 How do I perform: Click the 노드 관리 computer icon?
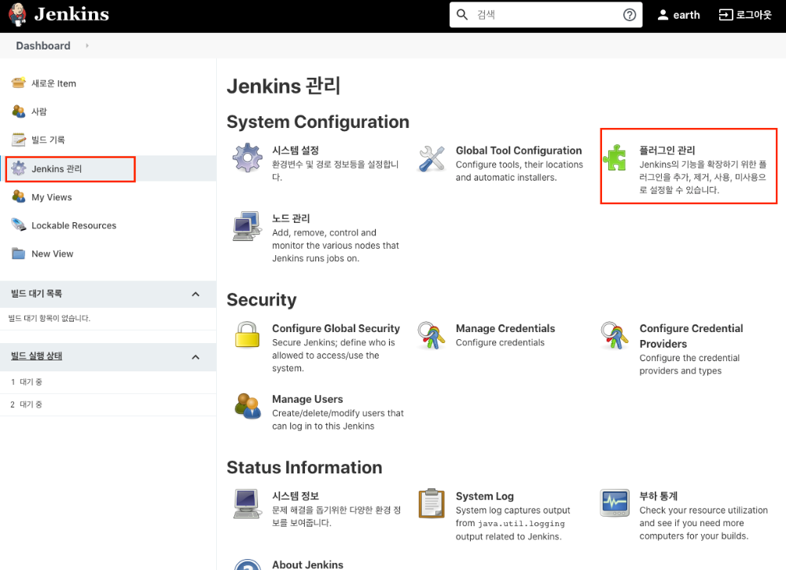[247, 226]
